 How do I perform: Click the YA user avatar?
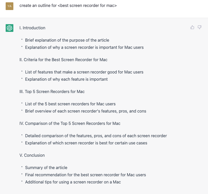(10, 6)
